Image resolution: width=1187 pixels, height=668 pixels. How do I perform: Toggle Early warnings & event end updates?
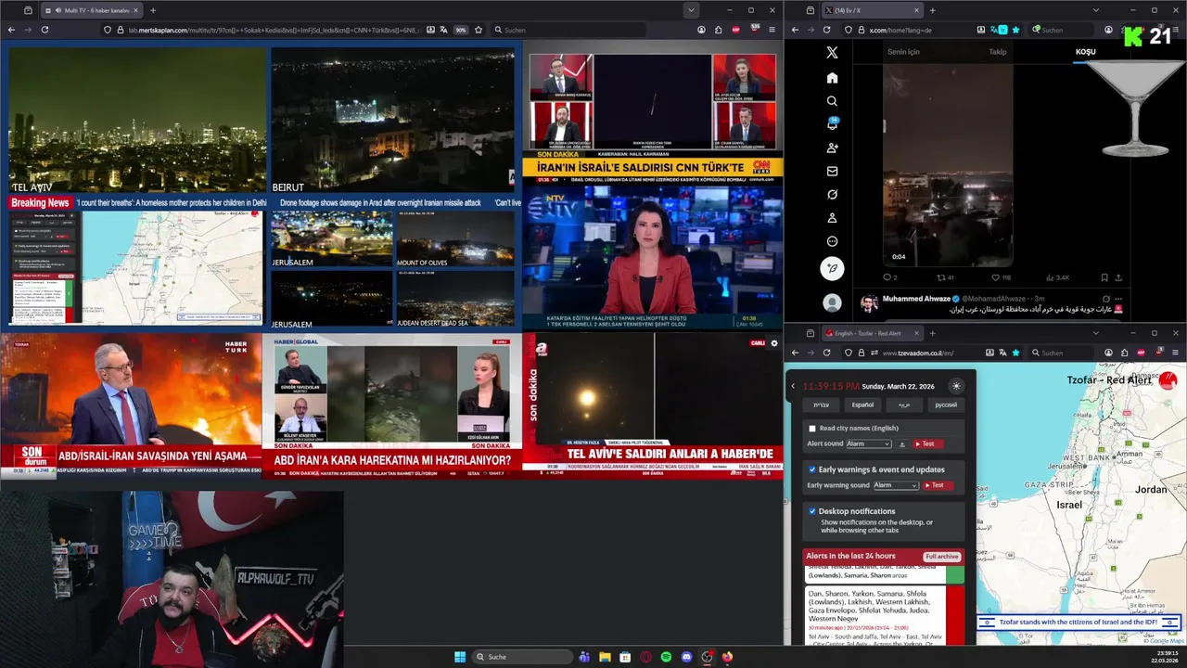pos(812,469)
